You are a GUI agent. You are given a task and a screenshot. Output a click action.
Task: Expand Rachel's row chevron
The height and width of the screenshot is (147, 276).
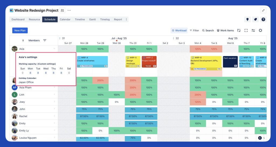point(54,116)
